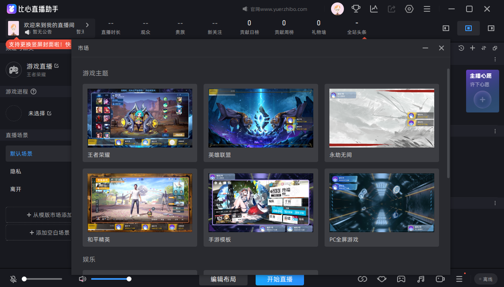
Task: Open the bottom bar list menu icon
Action: pos(459,279)
